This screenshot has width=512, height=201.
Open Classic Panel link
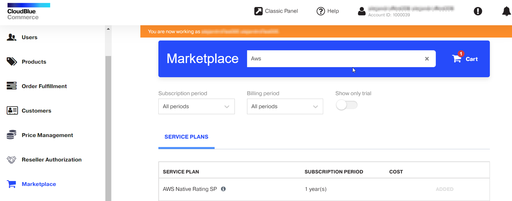point(281,11)
